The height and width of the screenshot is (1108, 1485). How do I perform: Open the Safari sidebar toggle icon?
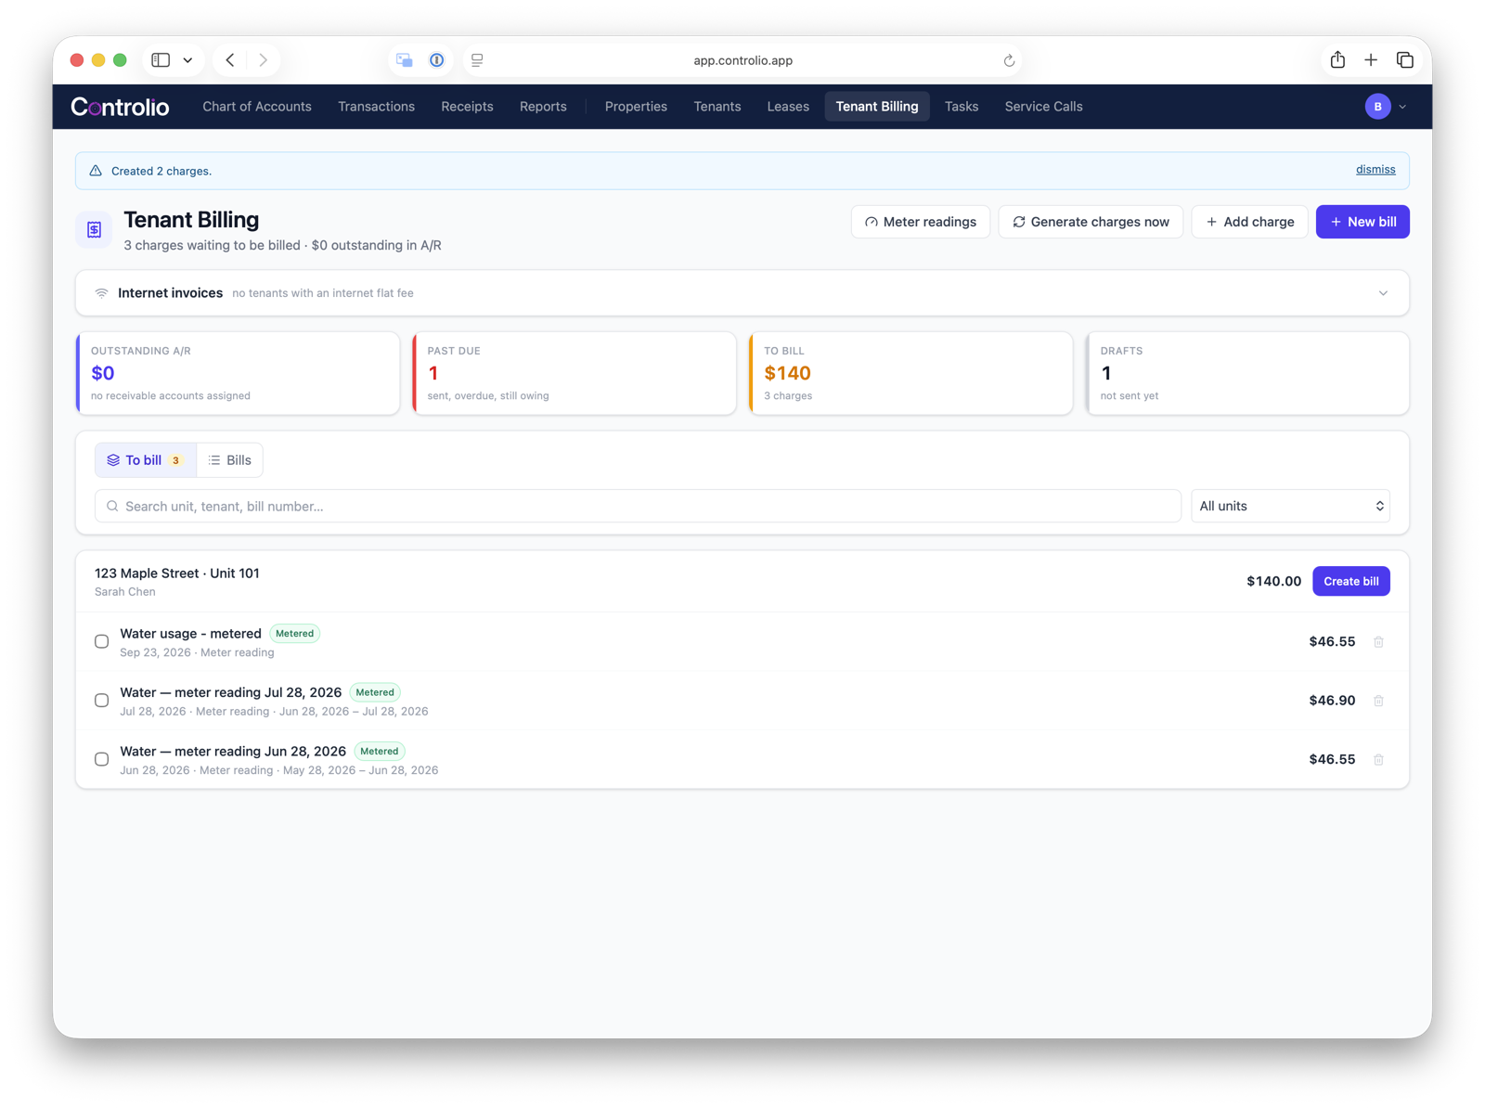coord(161,60)
